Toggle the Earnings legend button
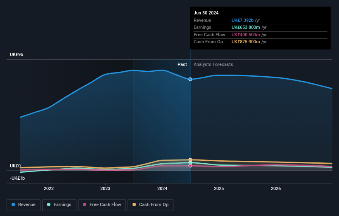Screen dimensions: 339x216 click(59, 205)
